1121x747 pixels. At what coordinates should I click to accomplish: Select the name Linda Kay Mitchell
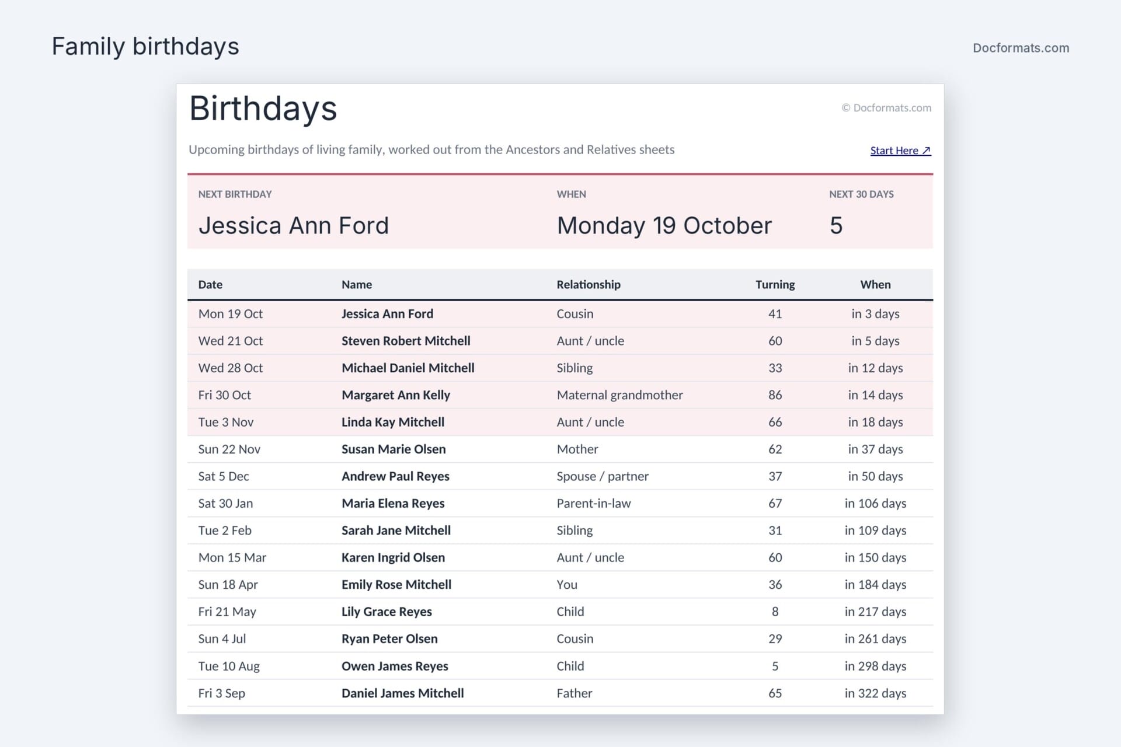(393, 422)
